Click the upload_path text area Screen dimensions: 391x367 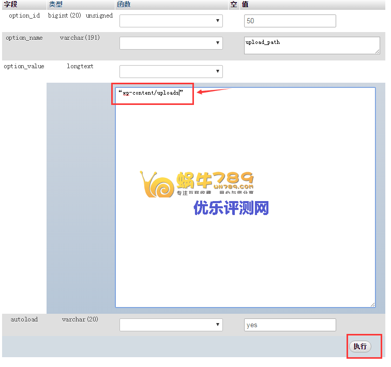311,45
